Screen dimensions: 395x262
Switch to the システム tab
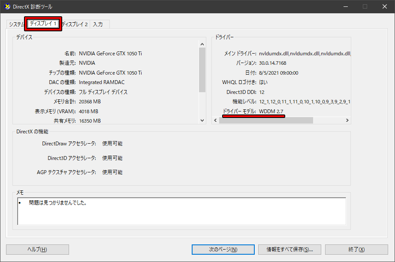tap(16, 24)
